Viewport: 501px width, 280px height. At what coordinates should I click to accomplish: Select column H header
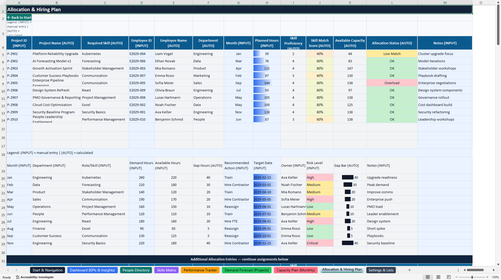[x=267, y=3]
